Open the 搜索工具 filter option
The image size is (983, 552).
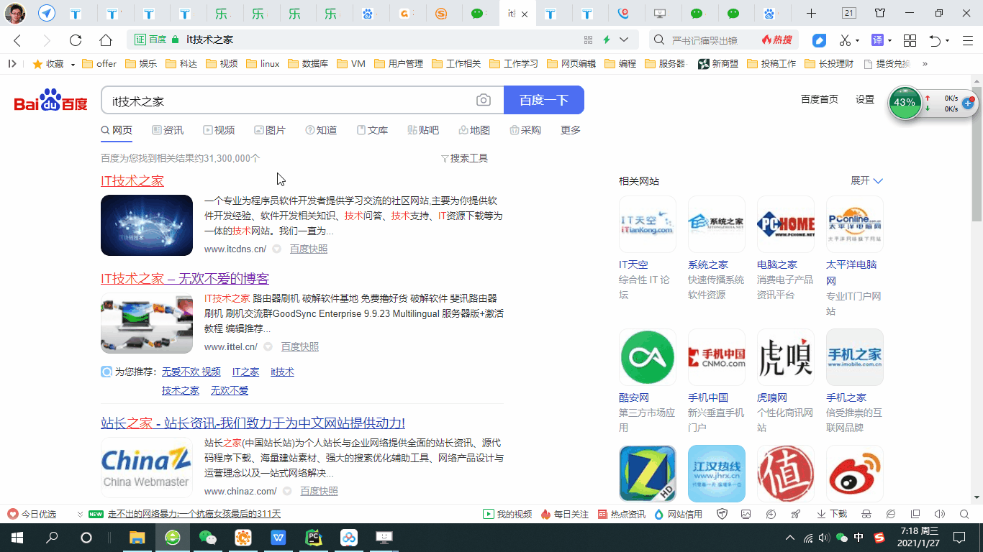tap(464, 158)
